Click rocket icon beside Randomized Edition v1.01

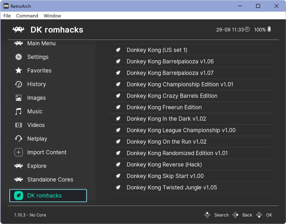pos(118,153)
